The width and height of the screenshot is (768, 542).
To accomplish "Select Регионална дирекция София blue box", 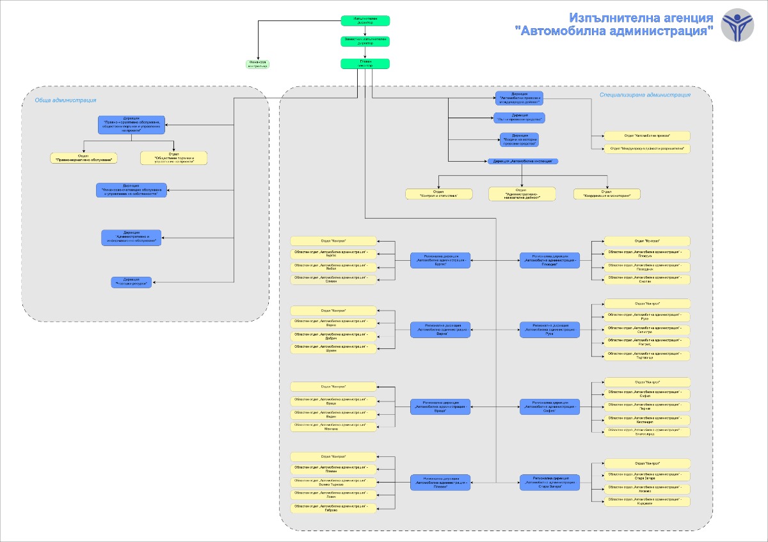I will (550, 407).
